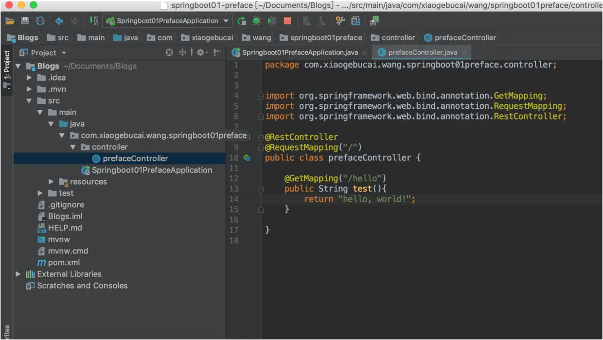Screen dimensions: 603x340
Task: Expand the resources folder
Action: [51, 182]
